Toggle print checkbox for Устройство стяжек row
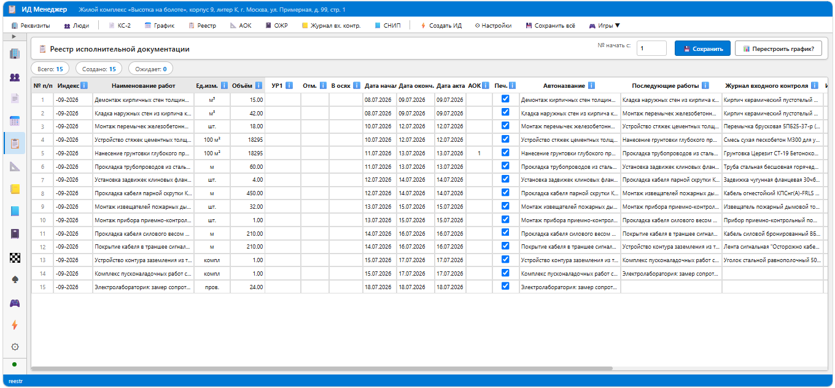The height and width of the screenshot is (388, 835). click(505, 139)
